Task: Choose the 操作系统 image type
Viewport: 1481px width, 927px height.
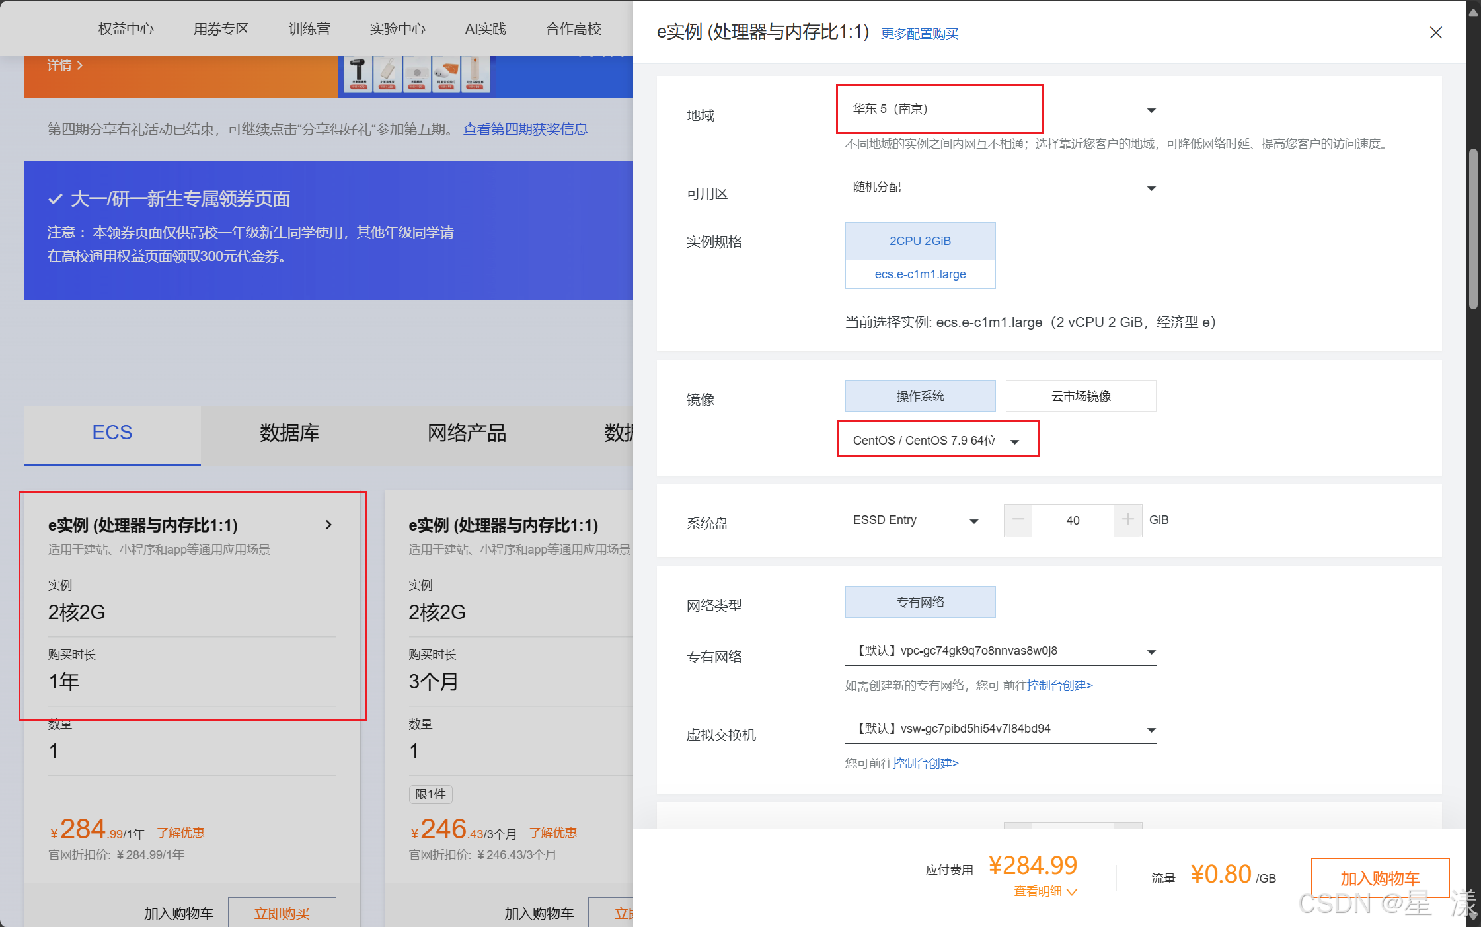Action: (920, 396)
